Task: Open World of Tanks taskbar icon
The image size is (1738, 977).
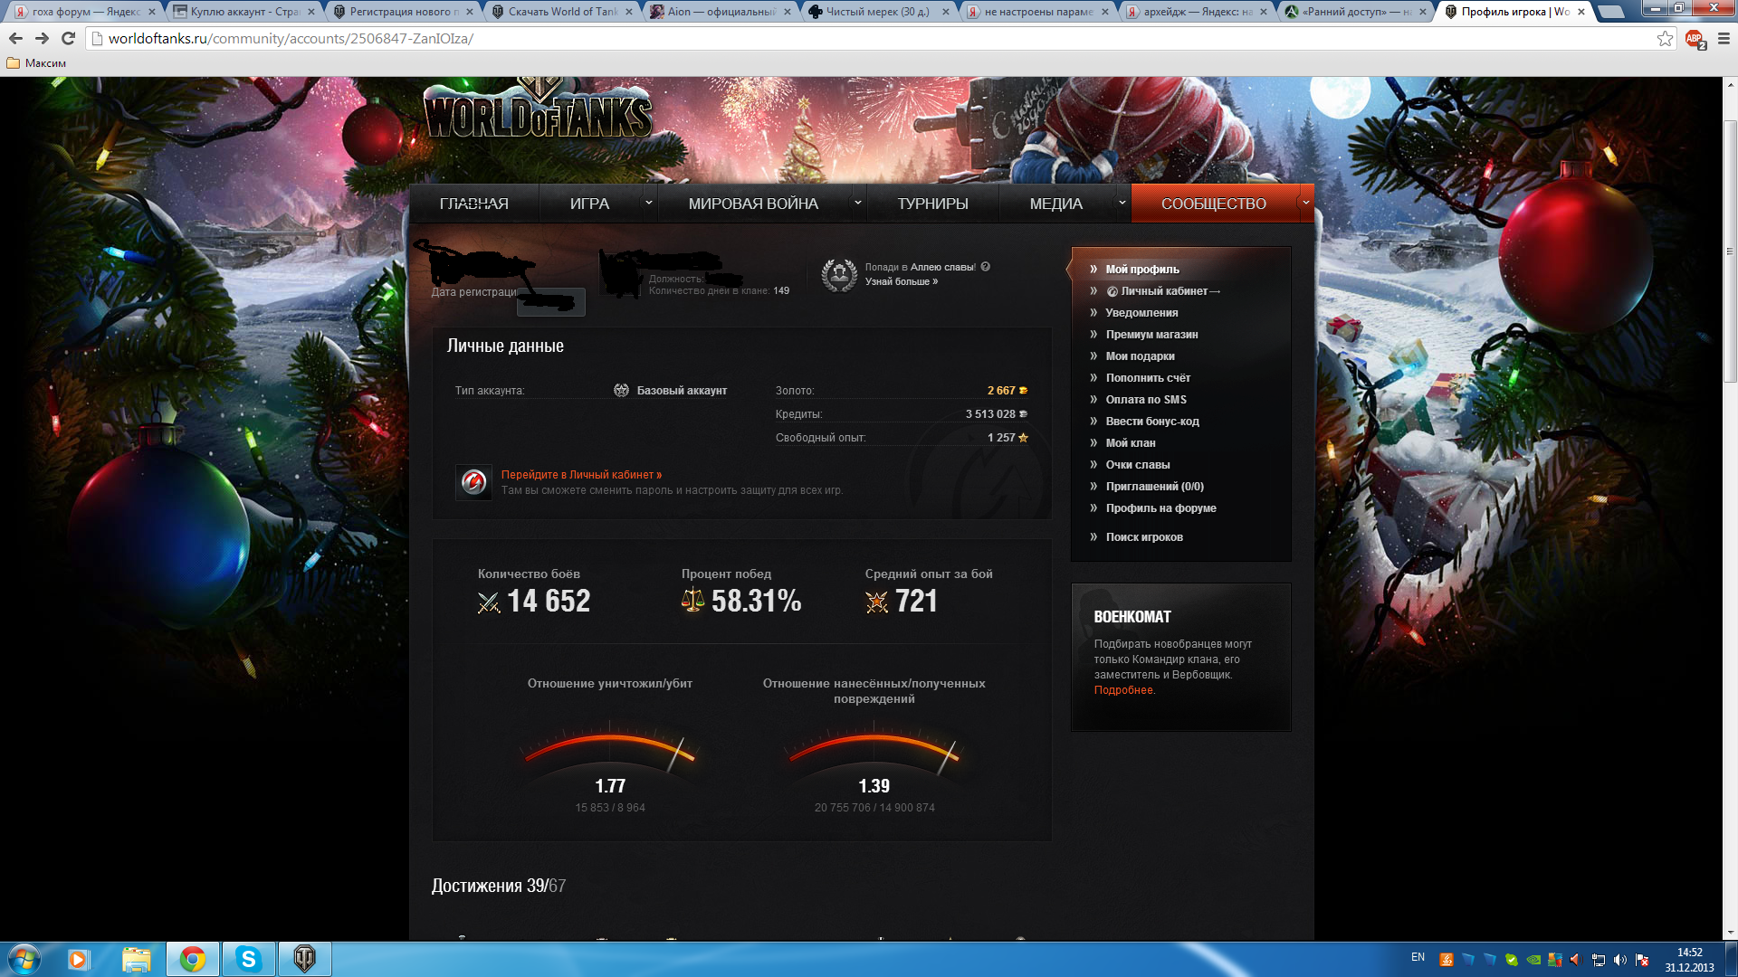Action: tap(304, 959)
